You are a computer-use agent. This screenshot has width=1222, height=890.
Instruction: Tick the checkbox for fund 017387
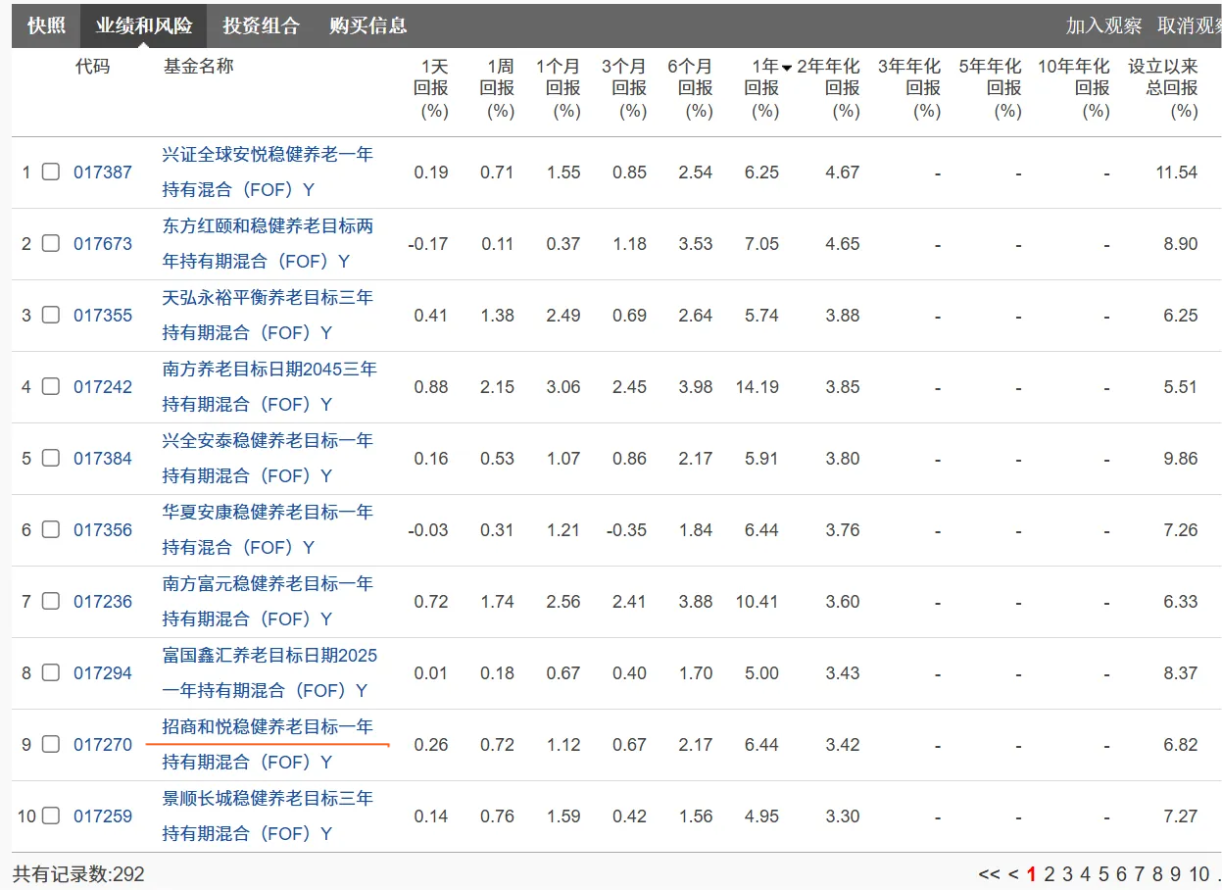tap(51, 172)
